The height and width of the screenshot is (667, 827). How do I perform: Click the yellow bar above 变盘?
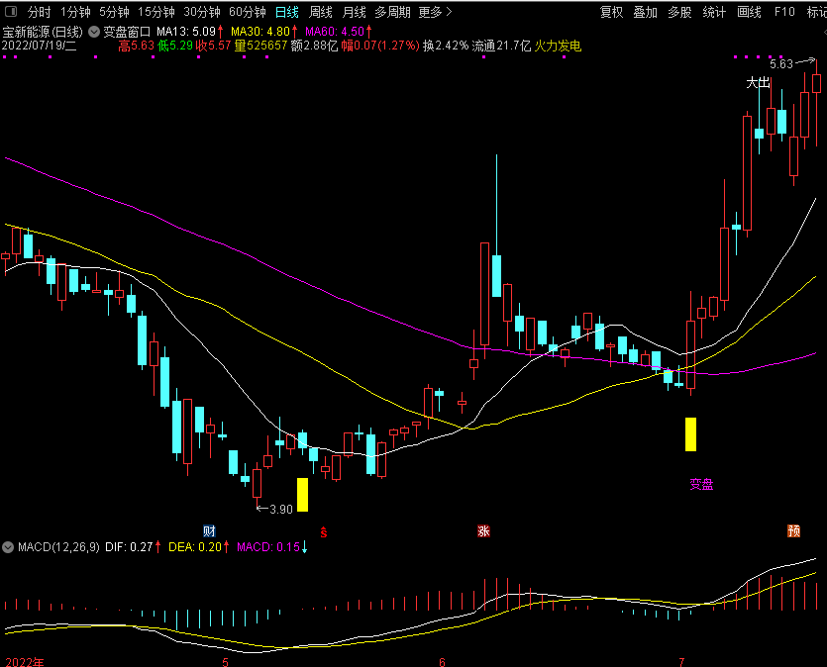pyautogui.click(x=690, y=434)
